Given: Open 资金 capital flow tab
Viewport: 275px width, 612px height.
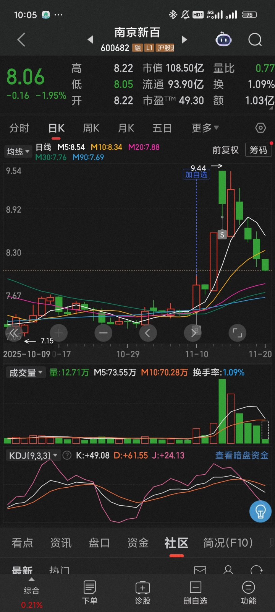Looking at the screenshot, I should click(x=138, y=542).
